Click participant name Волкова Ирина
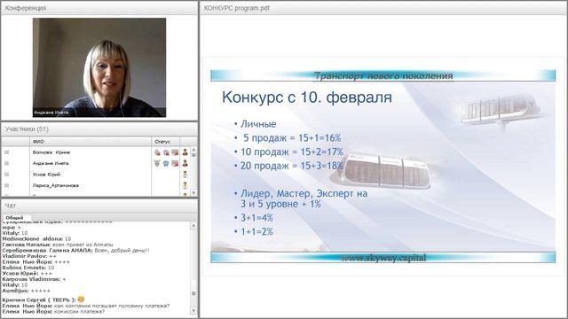568x319 pixels. click(x=51, y=152)
